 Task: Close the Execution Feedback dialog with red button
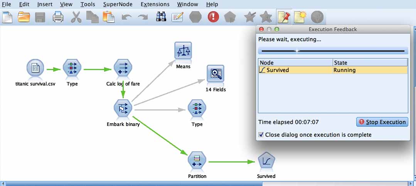[x=261, y=29]
